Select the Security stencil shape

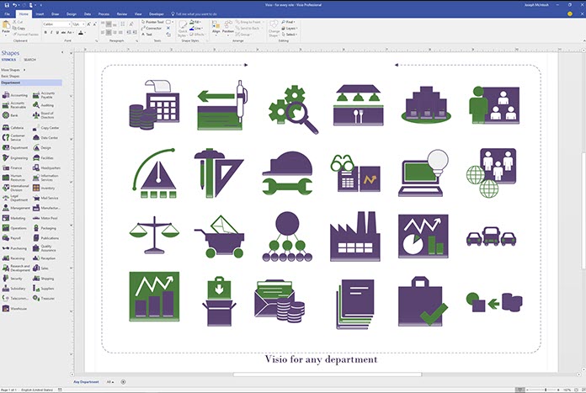[x=13, y=279]
